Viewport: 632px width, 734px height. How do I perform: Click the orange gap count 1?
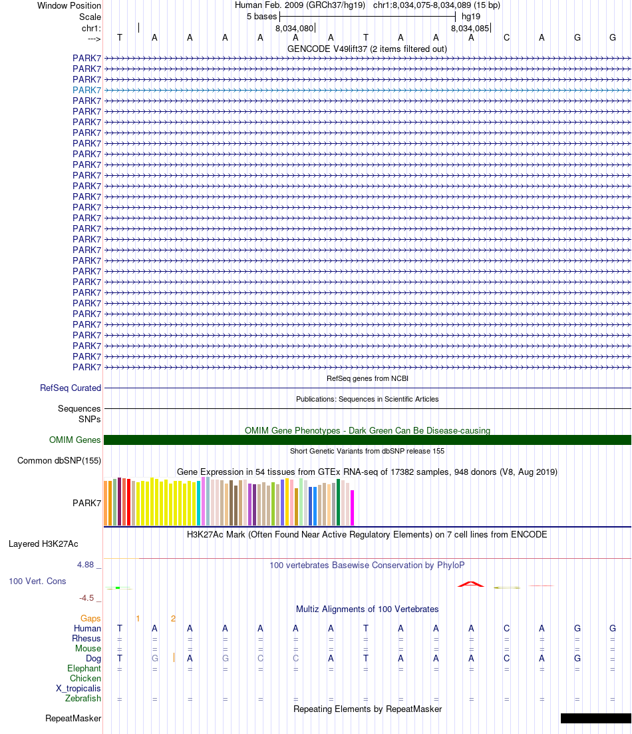138,618
